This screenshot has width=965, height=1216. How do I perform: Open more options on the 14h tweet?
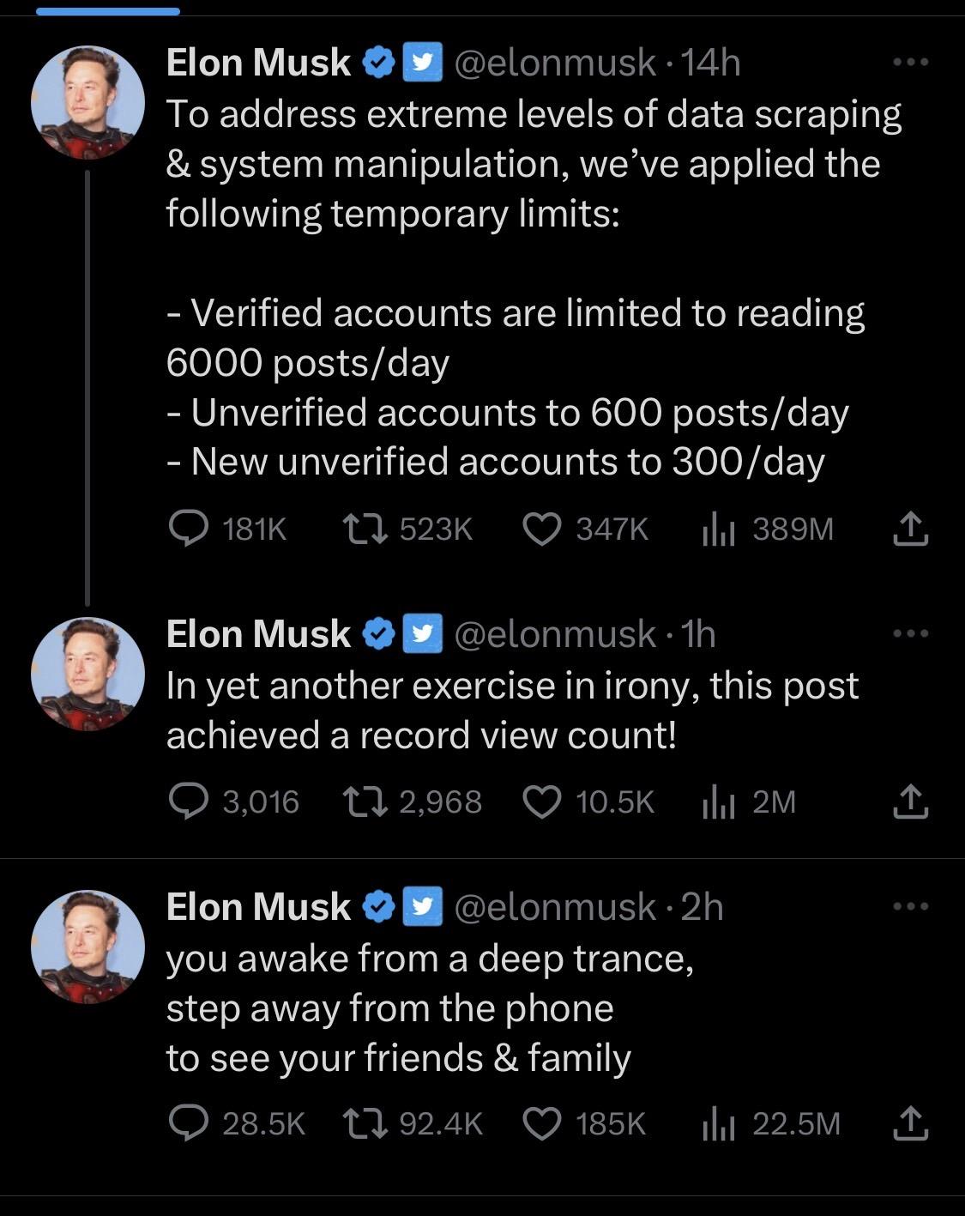click(x=910, y=62)
